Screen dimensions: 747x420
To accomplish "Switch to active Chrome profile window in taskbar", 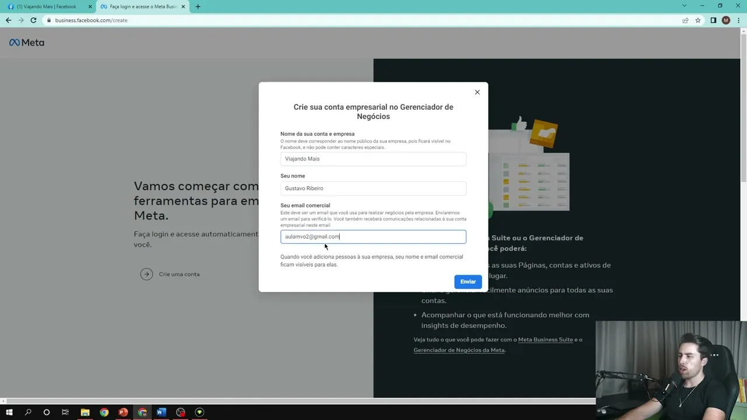I will 142,412.
